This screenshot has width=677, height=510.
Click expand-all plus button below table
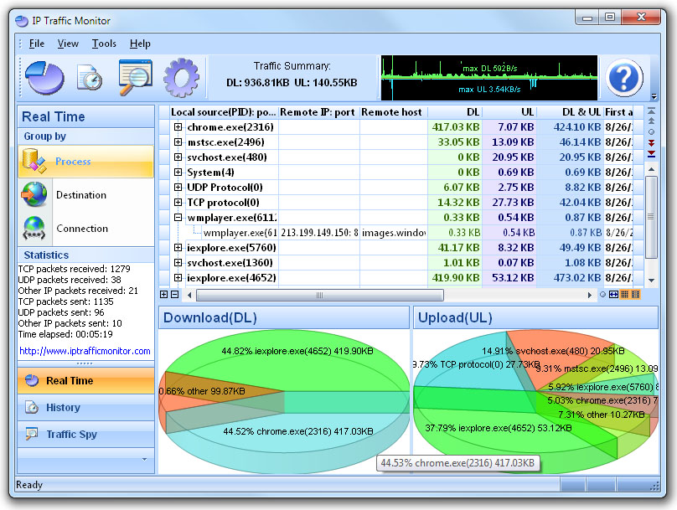pos(164,295)
